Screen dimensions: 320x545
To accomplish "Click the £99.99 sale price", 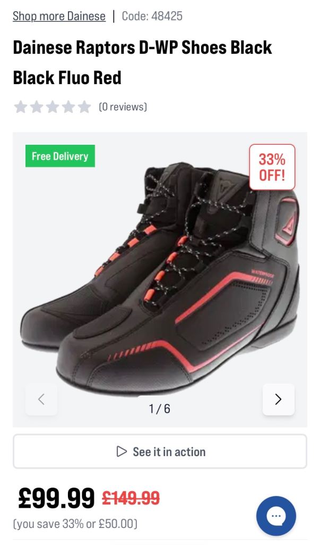I will click(x=56, y=498).
